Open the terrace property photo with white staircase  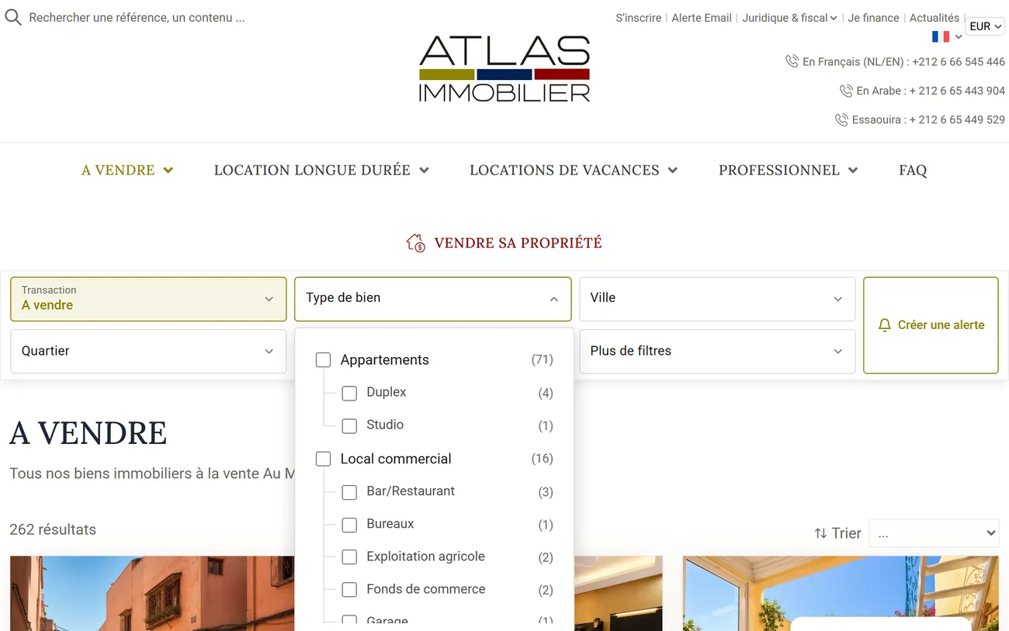point(841,593)
